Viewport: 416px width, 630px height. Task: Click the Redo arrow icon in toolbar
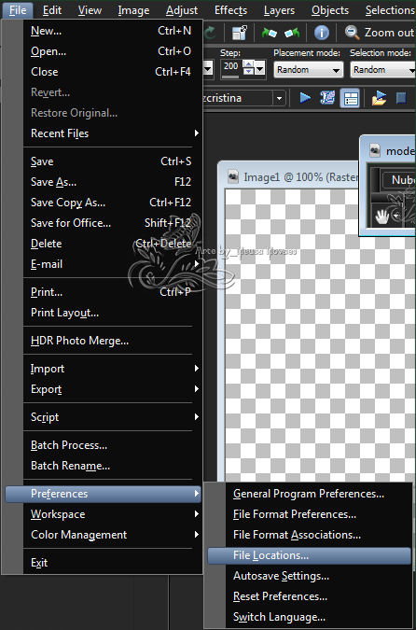(x=210, y=33)
